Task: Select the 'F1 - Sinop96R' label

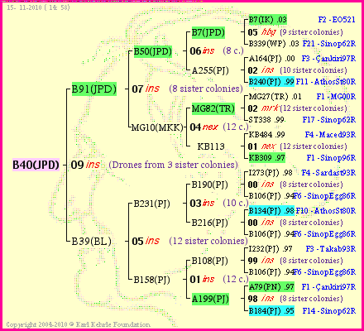Action: (331, 158)
